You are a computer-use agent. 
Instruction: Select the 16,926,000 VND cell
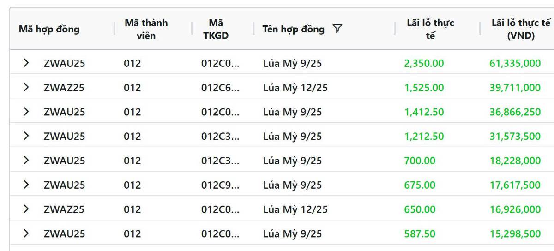515,210
